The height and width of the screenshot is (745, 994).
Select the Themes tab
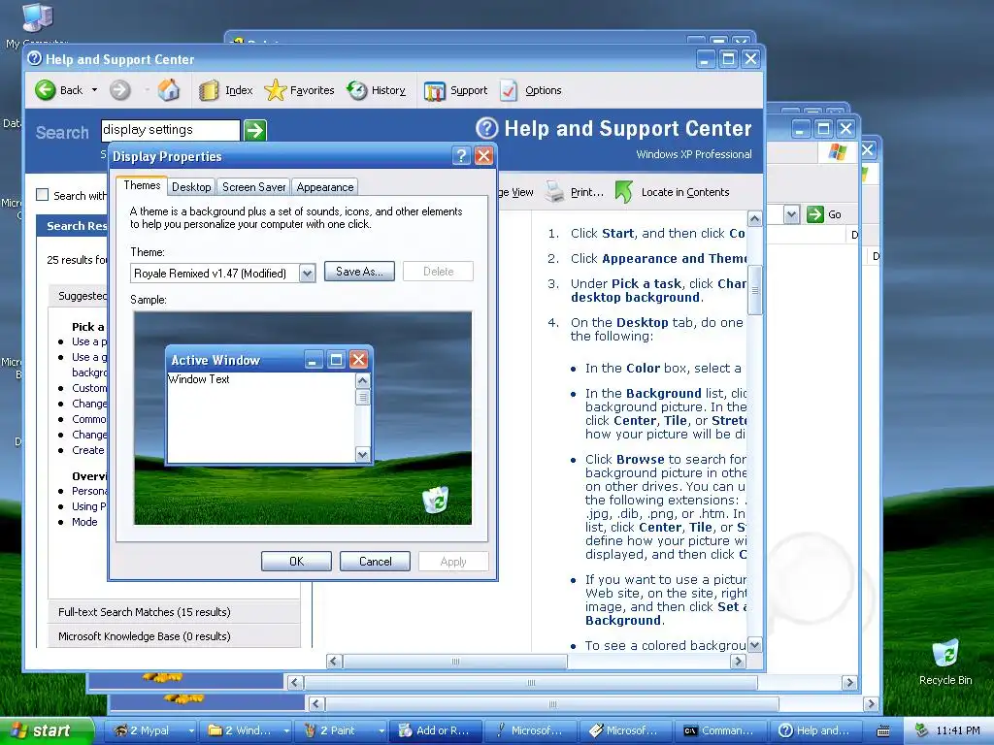coord(142,185)
